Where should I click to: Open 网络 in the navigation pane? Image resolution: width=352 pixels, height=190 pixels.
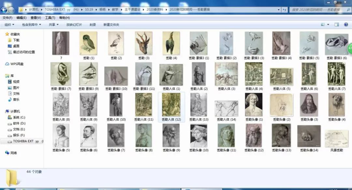pyautogui.click(x=11, y=153)
